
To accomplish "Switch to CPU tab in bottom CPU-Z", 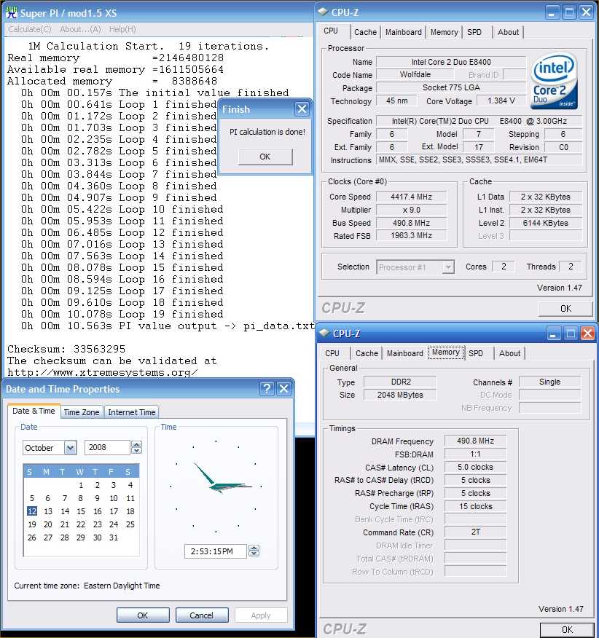I will point(332,353).
